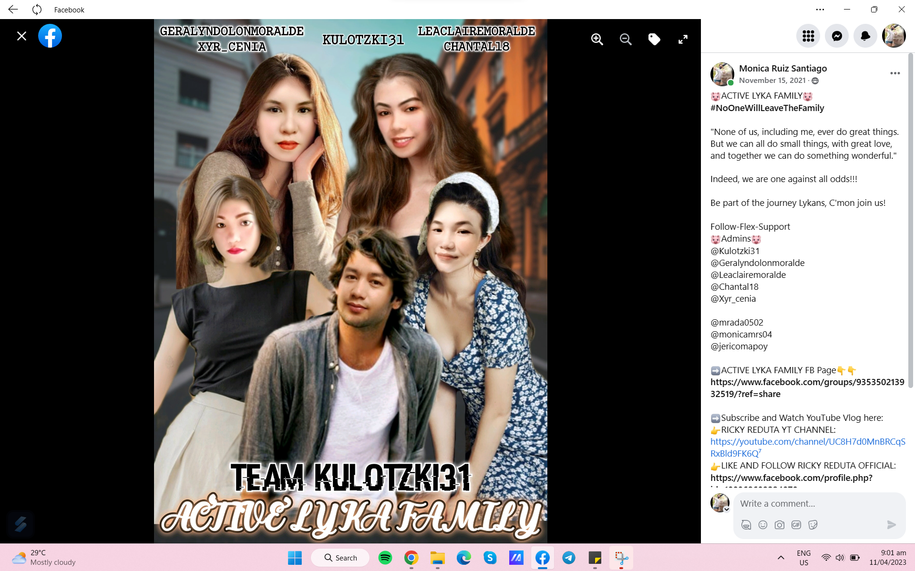Go back using the window back arrow
Viewport: 915px width, 571px height.
tap(13, 10)
